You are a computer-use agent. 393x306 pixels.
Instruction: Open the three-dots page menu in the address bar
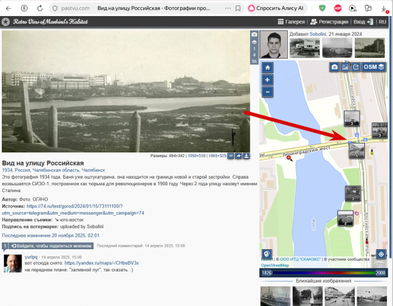(228, 8)
